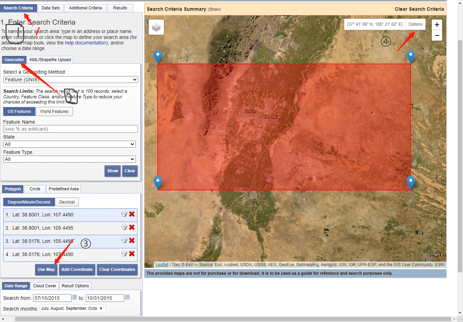Click the layers control icon on the map

[156, 27]
